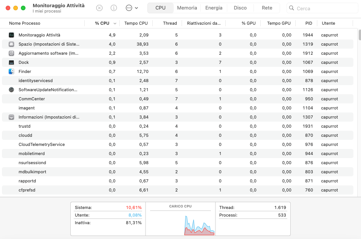Show the Disco tab
This screenshot has height=239, width=361.
coord(240,8)
